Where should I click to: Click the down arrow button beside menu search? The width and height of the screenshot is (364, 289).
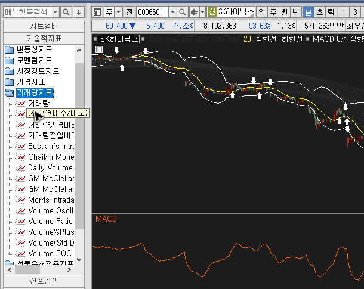tap(79, 12)
